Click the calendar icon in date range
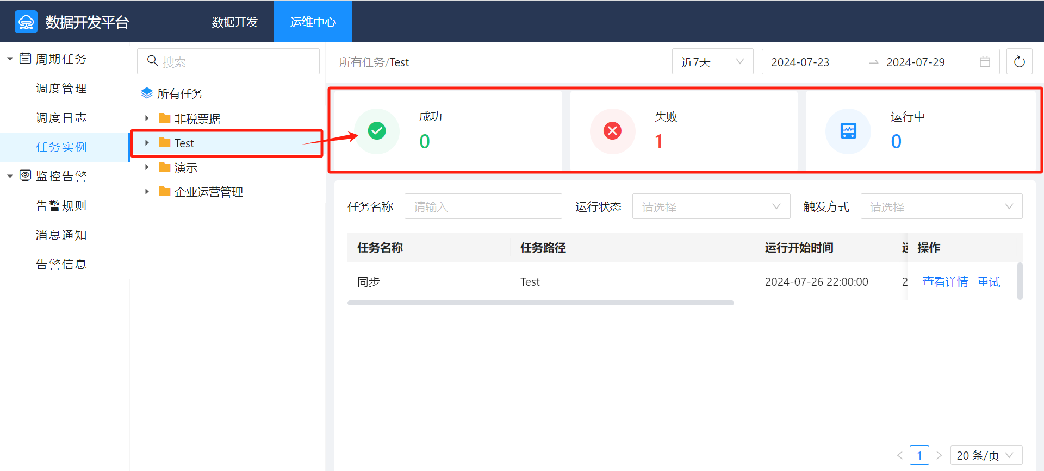The height and width of the screenshot is (471, 1044). (985, 62)
